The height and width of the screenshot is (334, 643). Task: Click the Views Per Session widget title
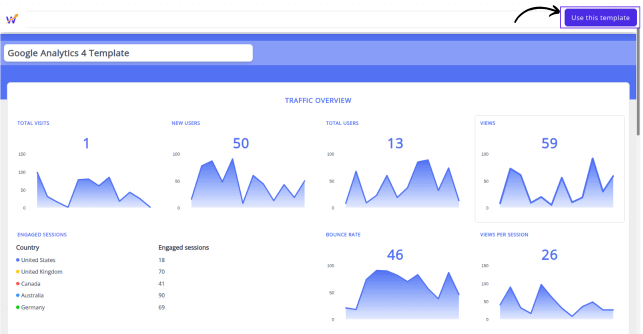tap(504, 234)
